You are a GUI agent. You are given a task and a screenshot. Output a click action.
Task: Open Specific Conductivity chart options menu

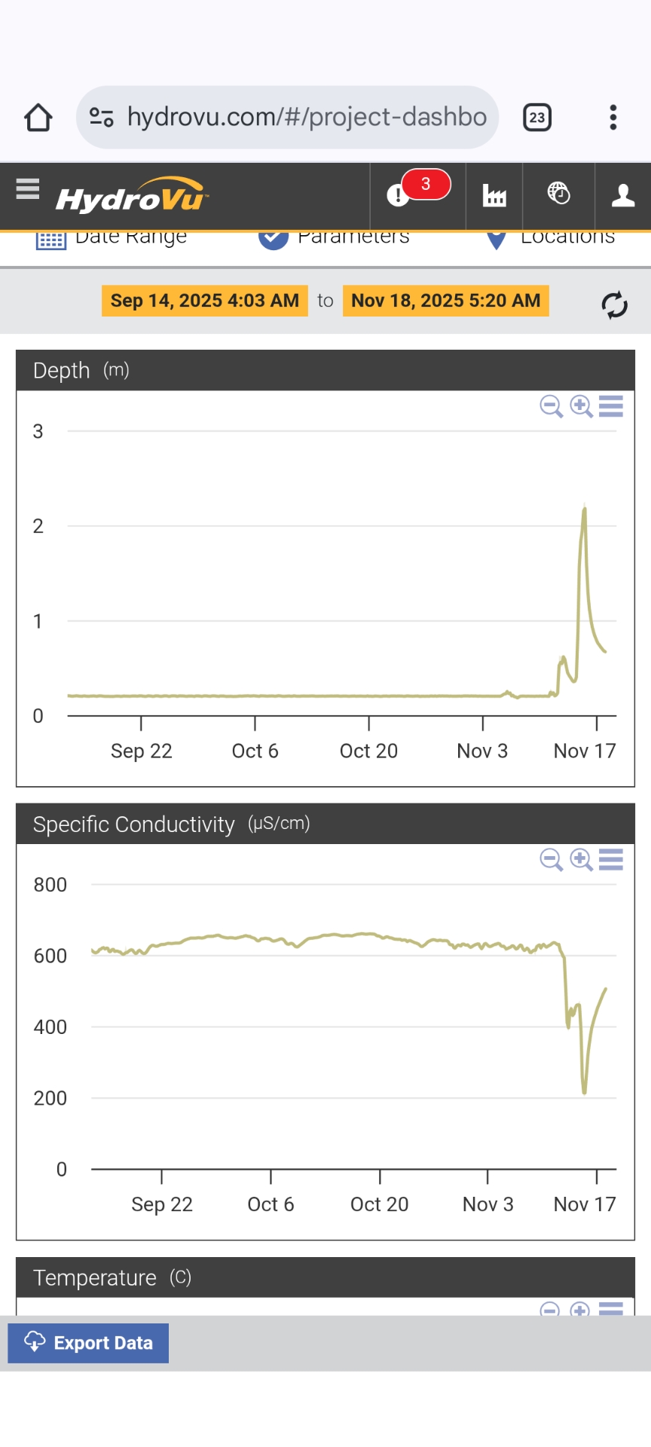tap(611, 859)
